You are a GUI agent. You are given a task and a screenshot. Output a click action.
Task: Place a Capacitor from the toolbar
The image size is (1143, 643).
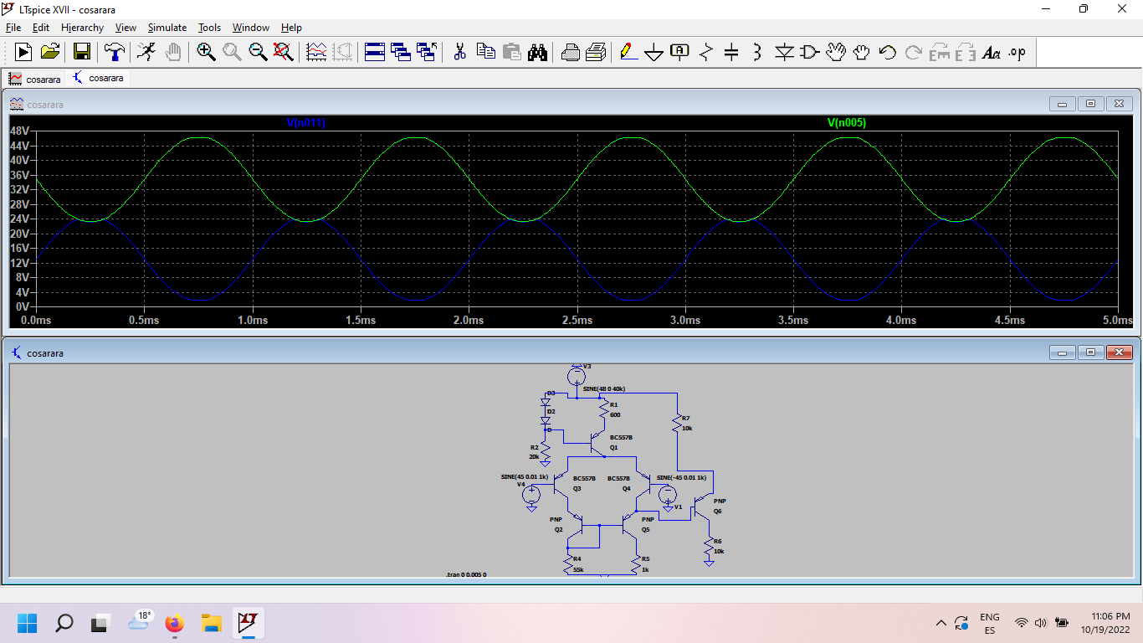pyautogui.click(x=731, y=52)
